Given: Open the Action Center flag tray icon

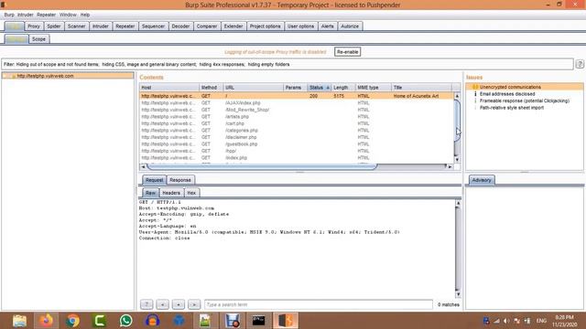Looking at the screenshot, I should click(x=516, y=321).
